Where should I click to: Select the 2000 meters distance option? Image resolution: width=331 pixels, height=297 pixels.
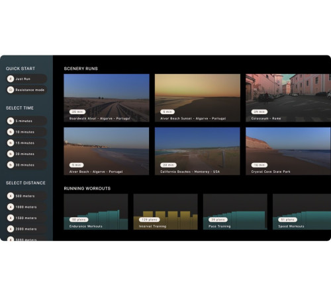pos(26,229)
